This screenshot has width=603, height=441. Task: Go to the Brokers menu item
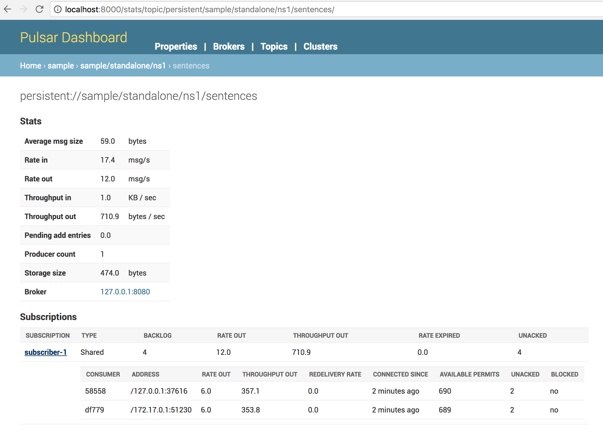tap(228, 46)
